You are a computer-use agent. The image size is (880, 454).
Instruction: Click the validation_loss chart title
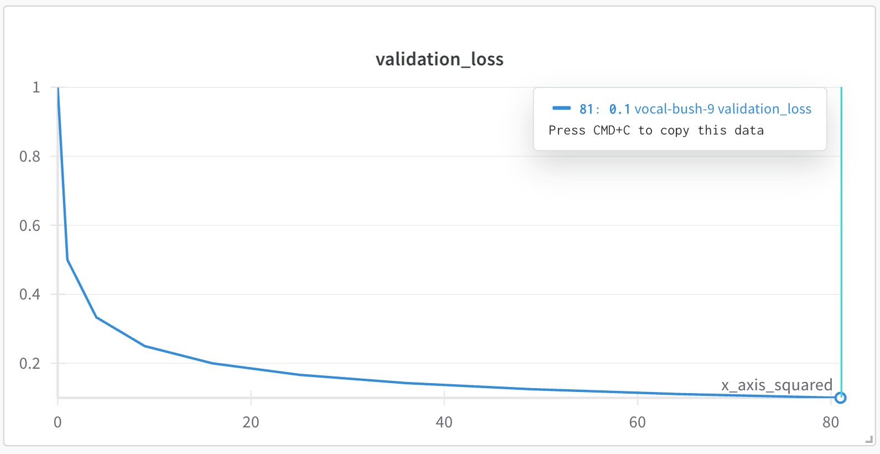(x=439, y=59)
